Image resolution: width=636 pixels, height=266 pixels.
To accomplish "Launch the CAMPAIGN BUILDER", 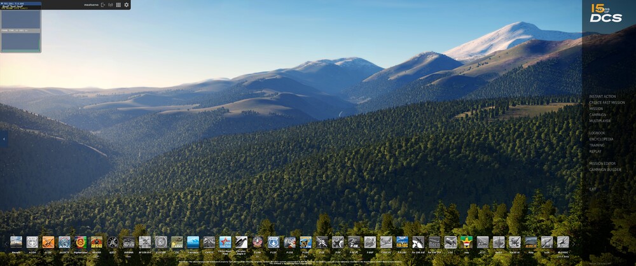I will point(605,170).
